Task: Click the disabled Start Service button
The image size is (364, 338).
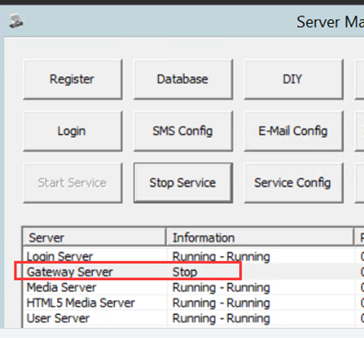Action: (73, 183)
